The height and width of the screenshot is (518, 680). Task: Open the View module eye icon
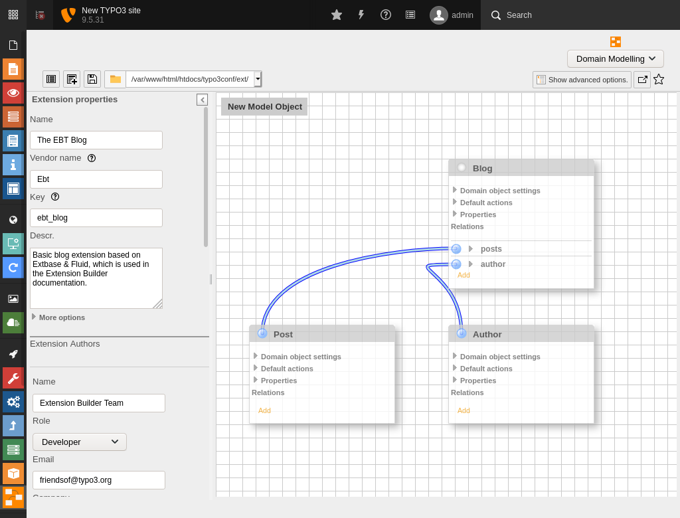pyautogui.click(x=13, y=92)
